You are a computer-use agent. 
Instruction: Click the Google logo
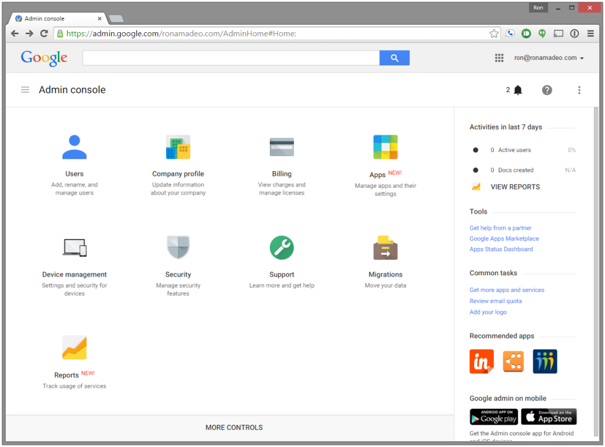pos(44,58)
